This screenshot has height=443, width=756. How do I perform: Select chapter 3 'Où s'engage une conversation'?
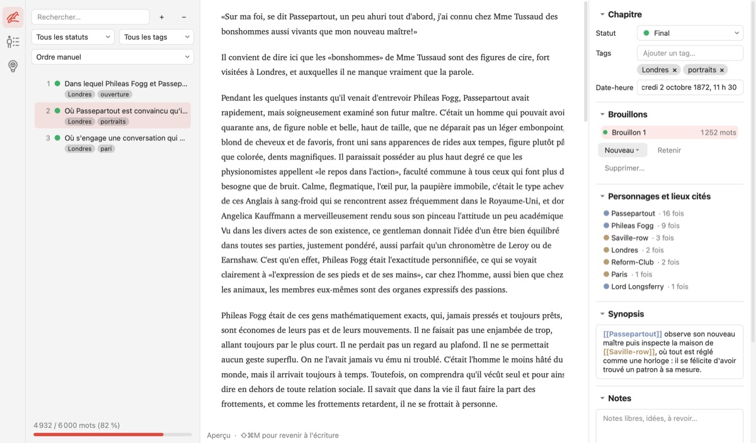113,143
